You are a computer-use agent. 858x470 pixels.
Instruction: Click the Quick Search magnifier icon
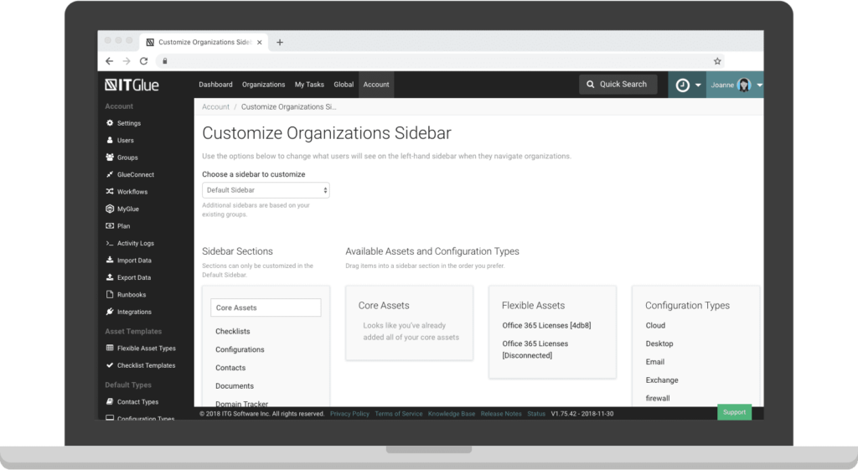591,85
